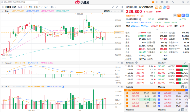This screenshot has height=112, width=190.
Task: Switch to 分时 intraday chart tab
Action: click(14, 7)
